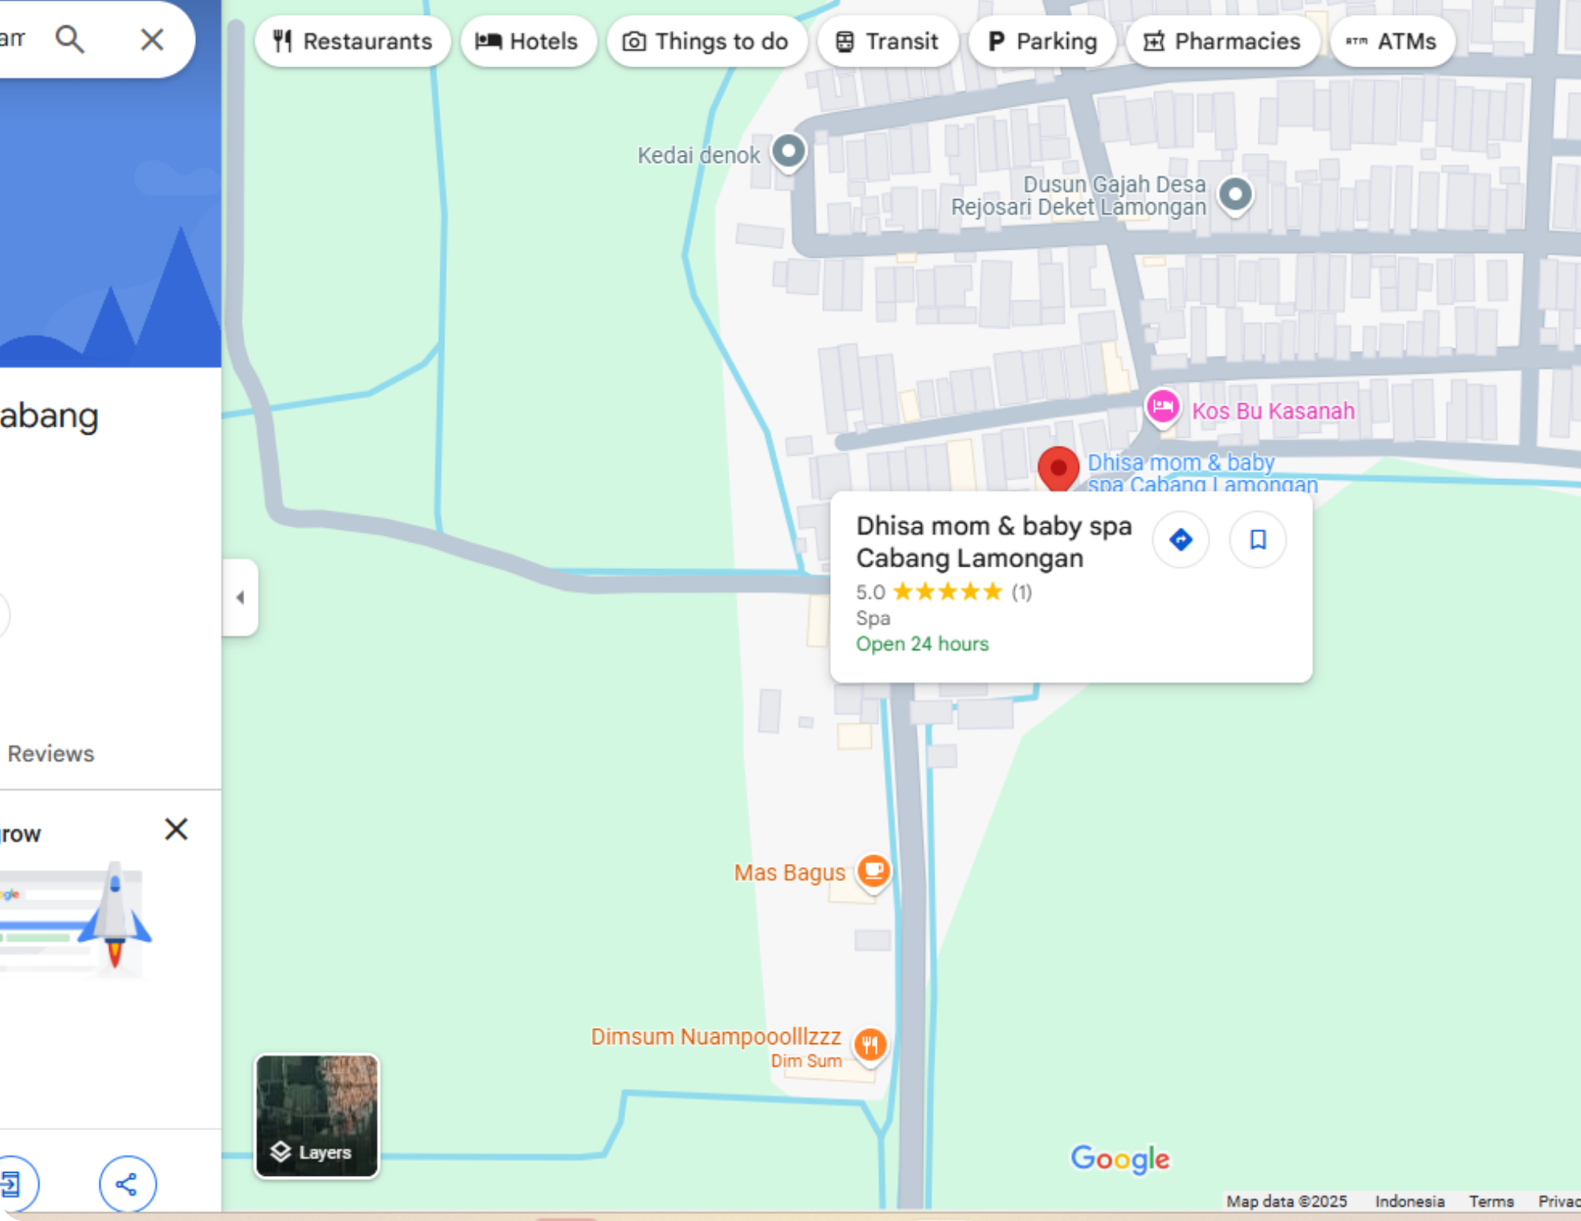The width and height of the screenshot is (1581, 1221).
Task: Click the Mas Bagus label text
Action: click(x=790, y=872)
